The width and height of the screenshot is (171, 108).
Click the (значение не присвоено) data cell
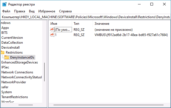point(114,30)
